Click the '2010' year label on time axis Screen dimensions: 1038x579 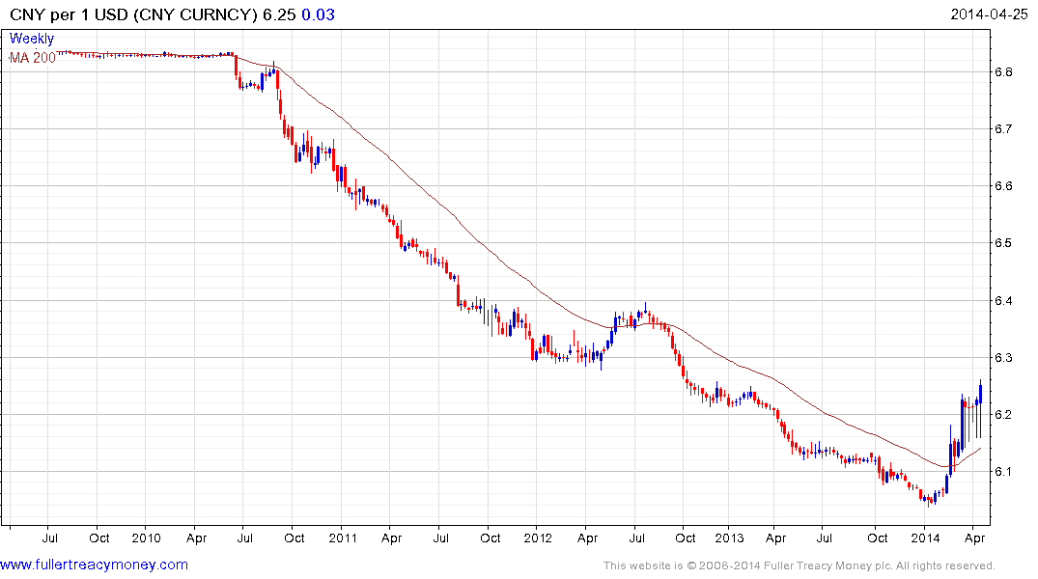[146, 538]
